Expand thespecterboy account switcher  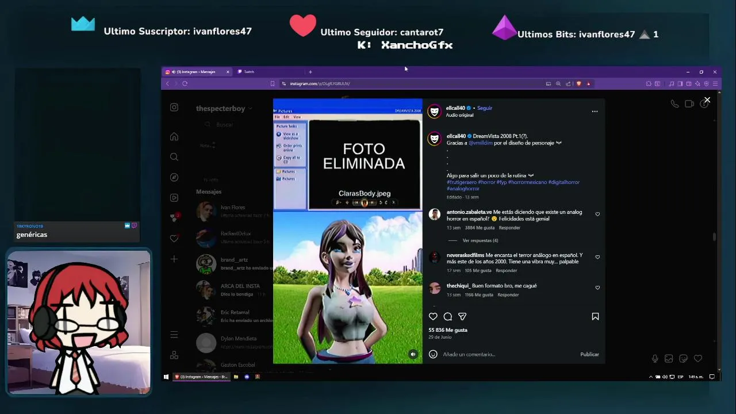(x=224, y=109)
